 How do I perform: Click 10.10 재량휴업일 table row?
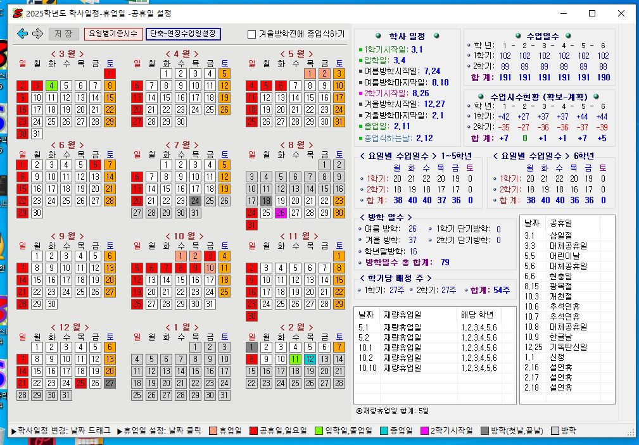coord(435,368)
